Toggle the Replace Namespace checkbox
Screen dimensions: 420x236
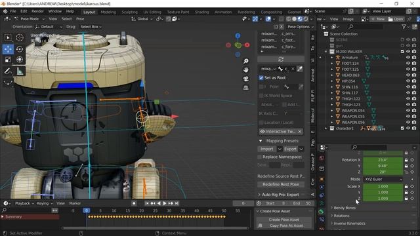(x=259, y=157)
